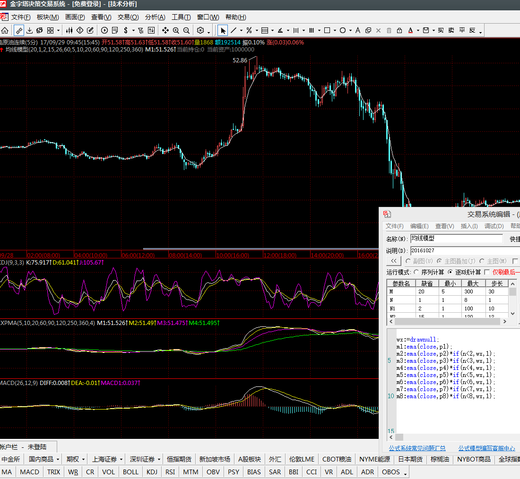Viewport: 520px width, 479px height.
Task: Click the 外汇 market button
Action: [275, 459]
